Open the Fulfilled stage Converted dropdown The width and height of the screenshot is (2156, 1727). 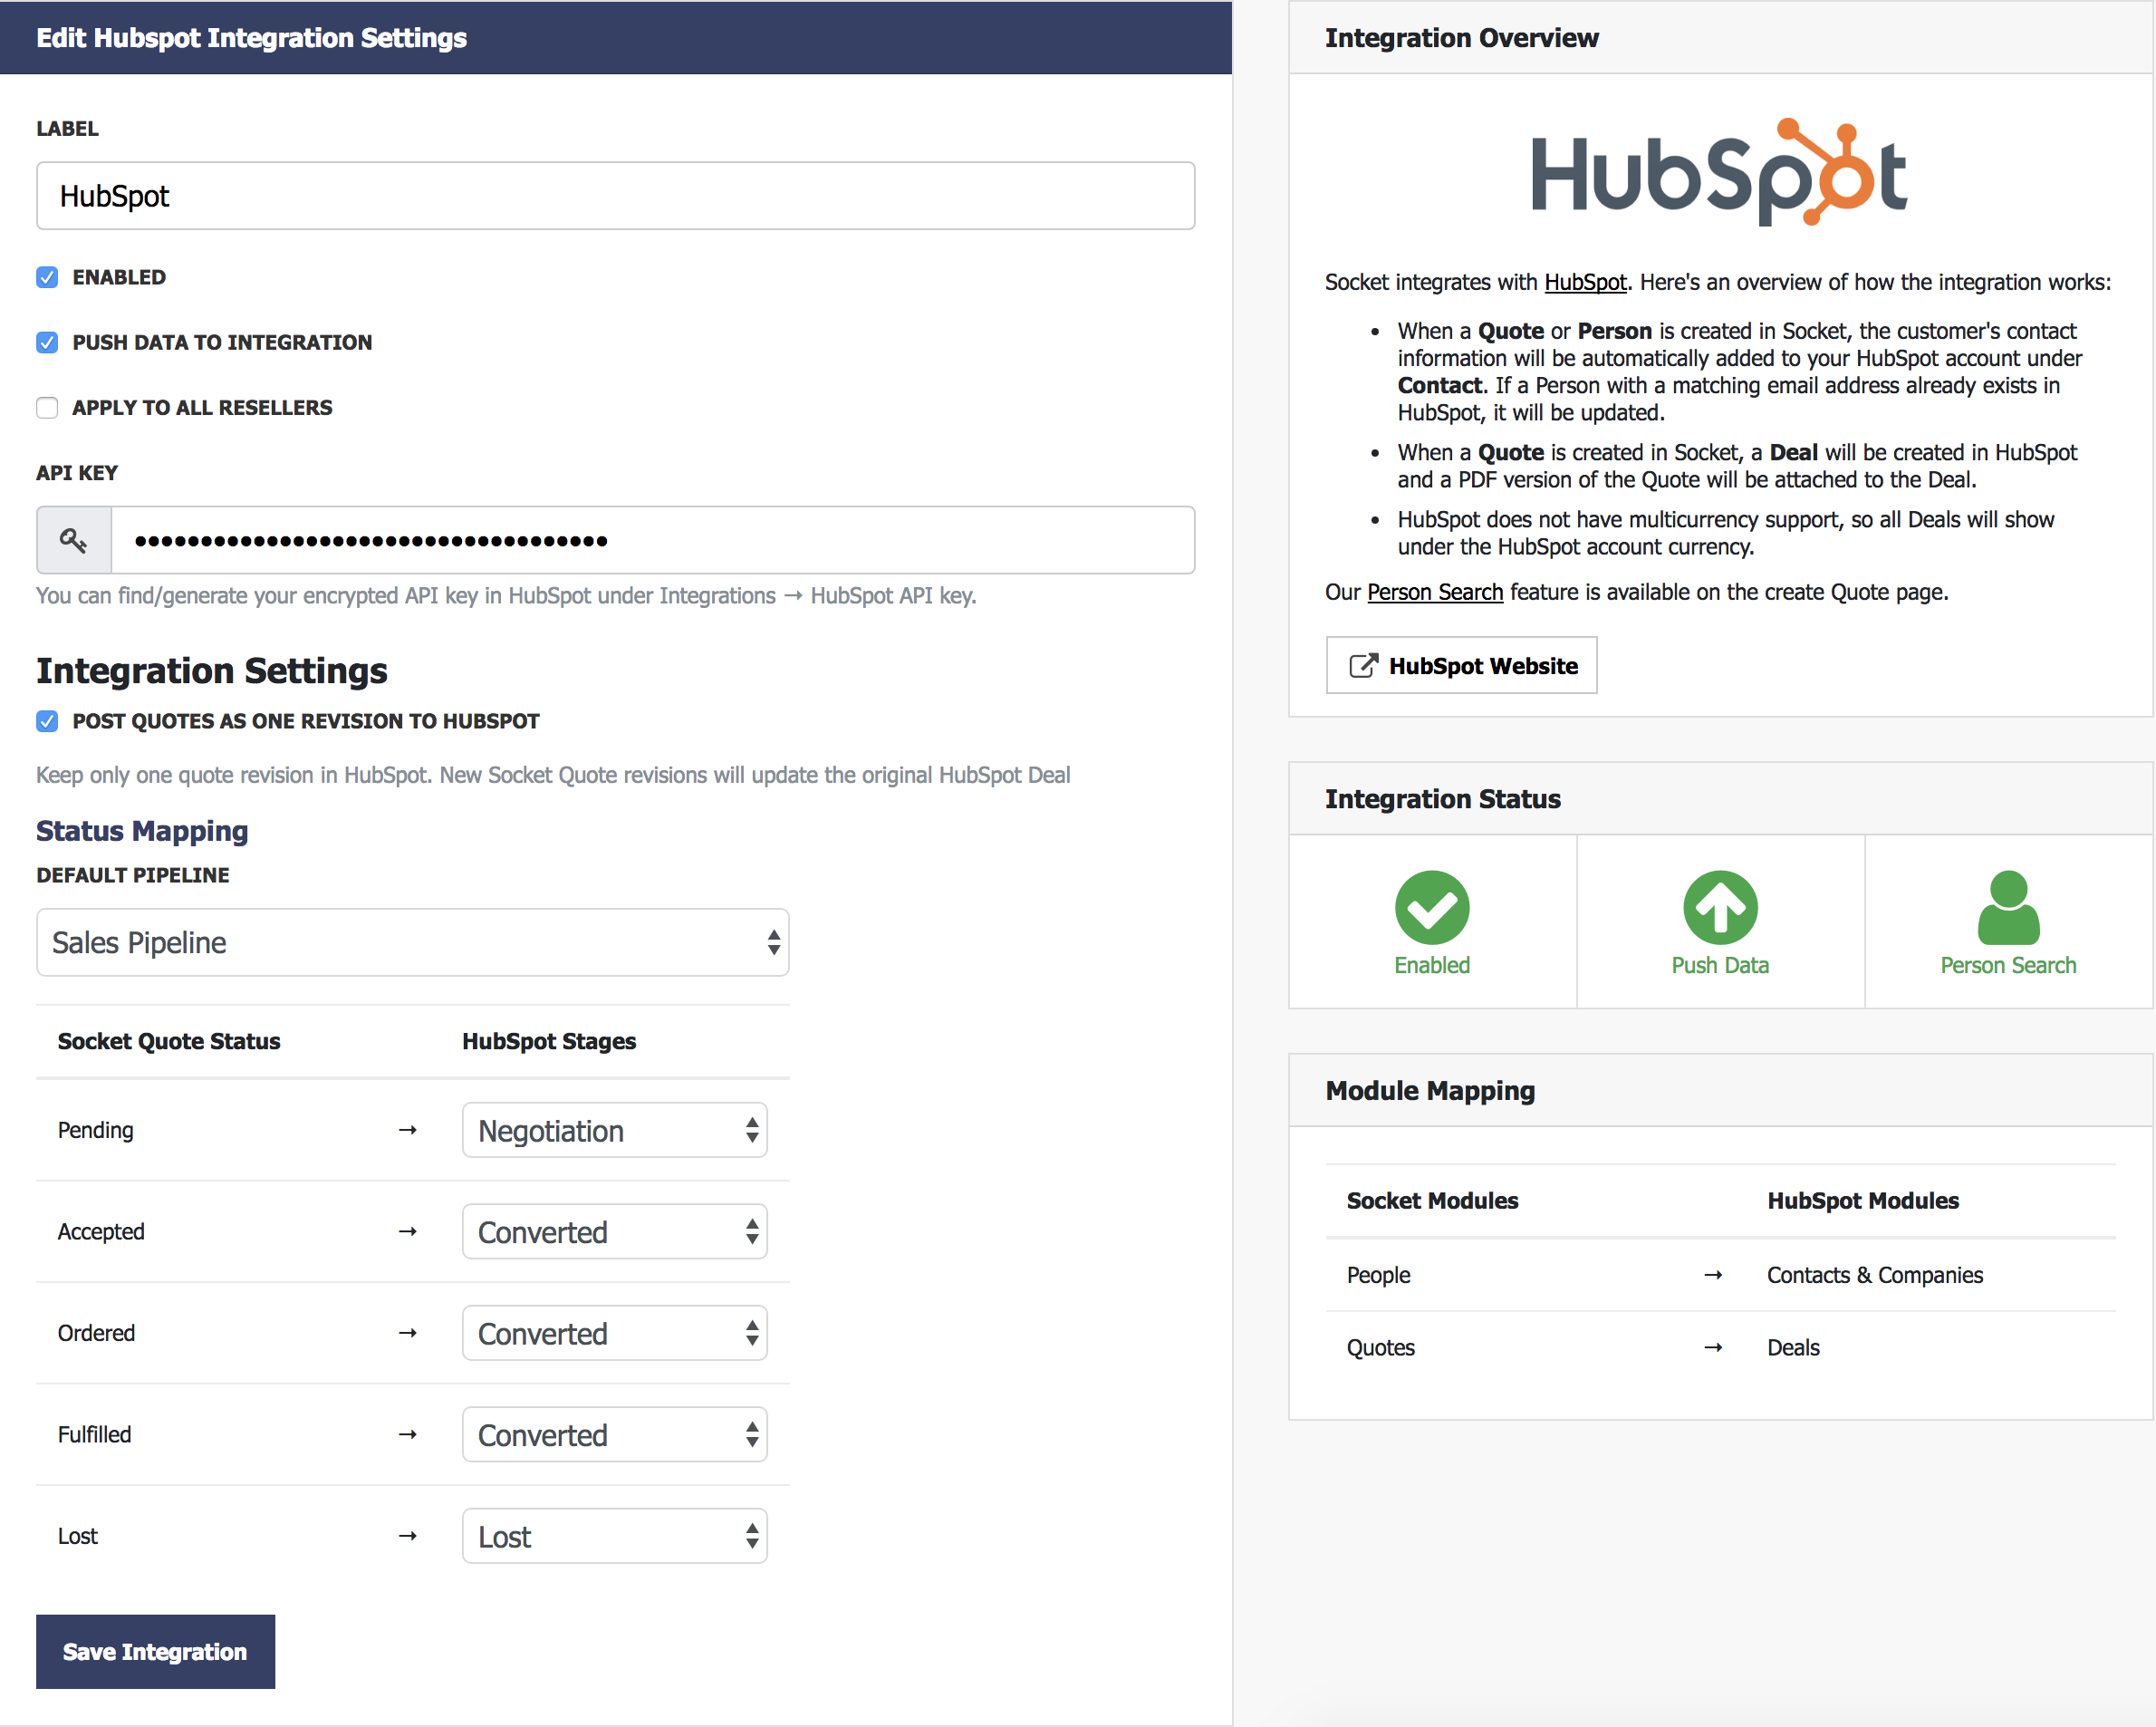615,1434
